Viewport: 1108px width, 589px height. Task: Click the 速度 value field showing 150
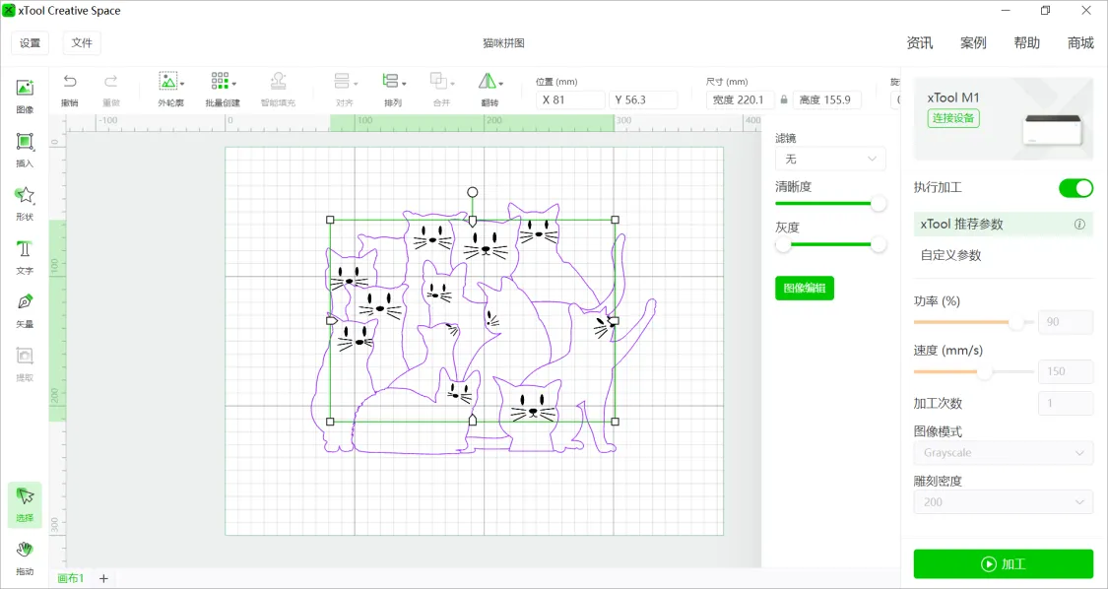[1066, 371]
